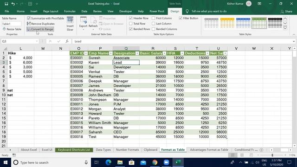This screenshot has width=297, height=167.
Task: Open Basic Salary filter dropdown
Action: (x=164, y=53)
